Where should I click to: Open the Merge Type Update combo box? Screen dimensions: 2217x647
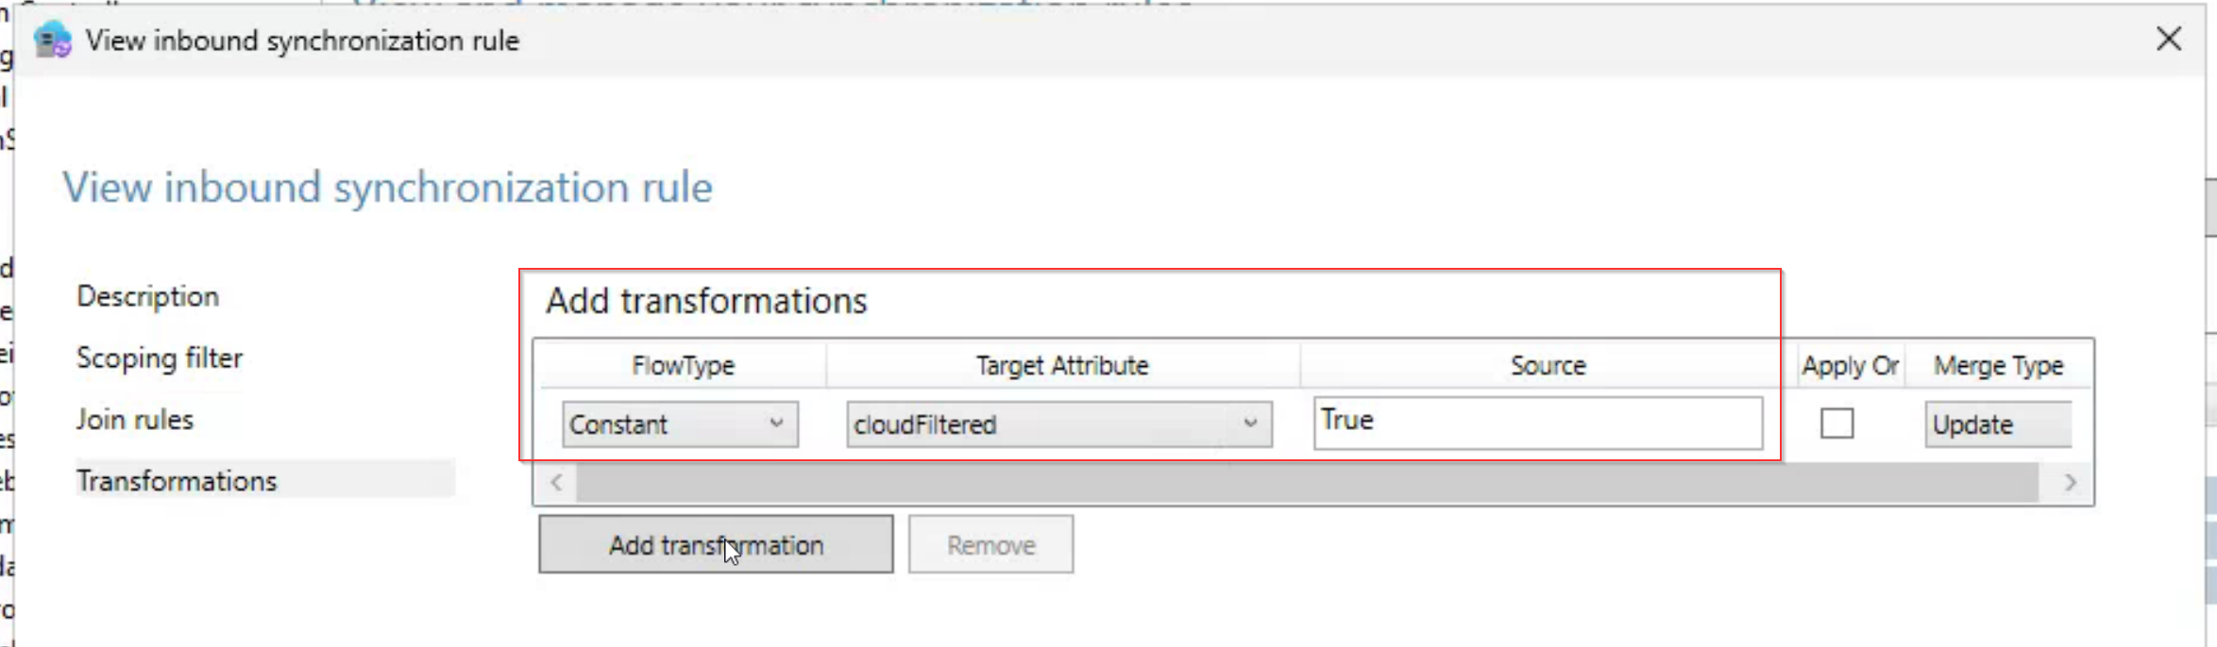1998,424
